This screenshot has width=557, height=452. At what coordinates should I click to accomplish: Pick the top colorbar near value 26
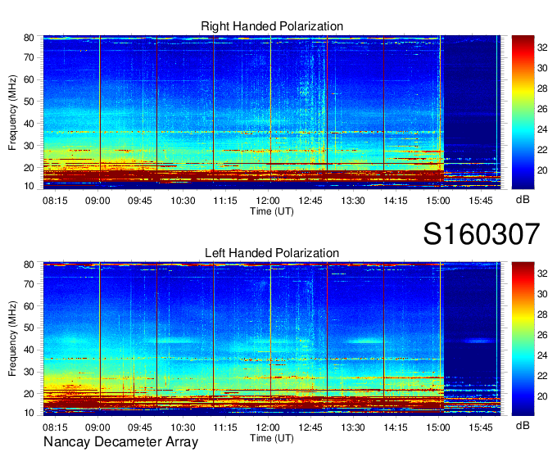tap(523, 109)
